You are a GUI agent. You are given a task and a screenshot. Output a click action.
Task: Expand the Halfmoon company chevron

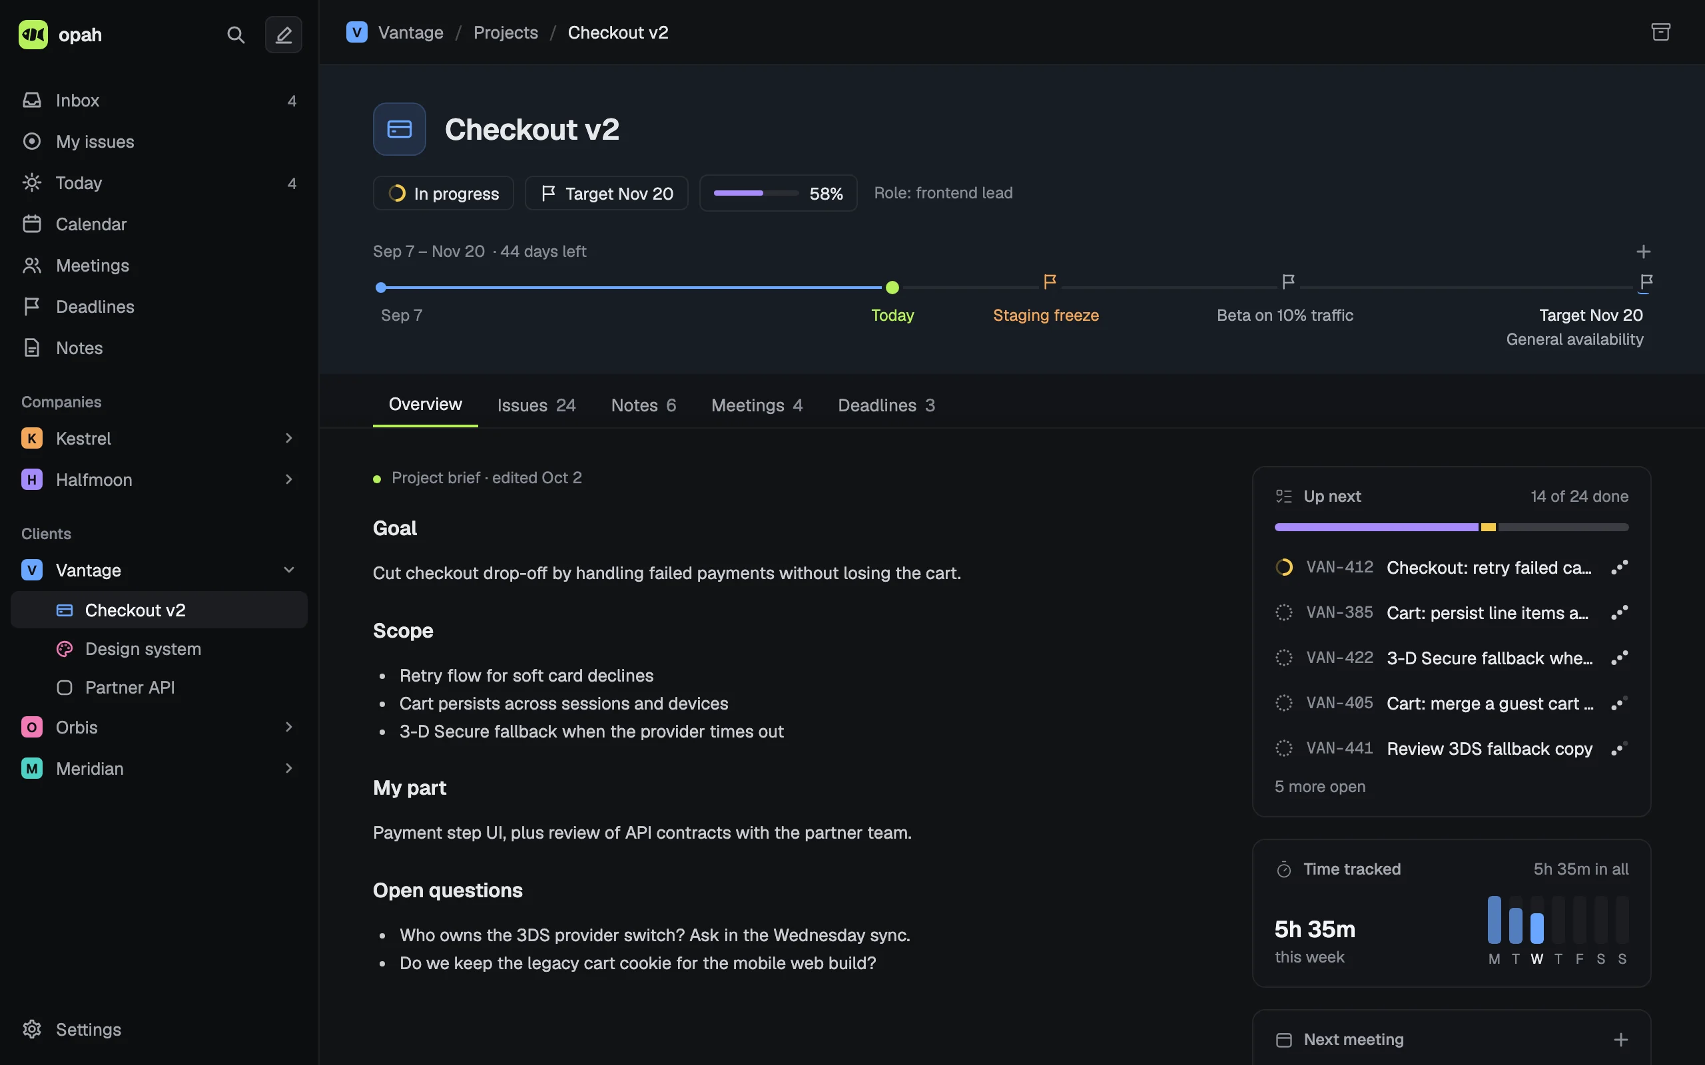pos(288,480)
